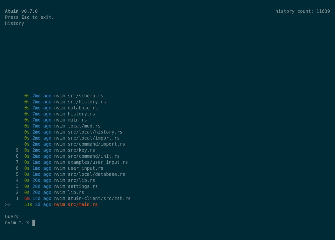Click the 6m duration on zsh.rs row
The width and height of the screenshot is (335, 240).
pyautogui.click(x=27, y=198)
